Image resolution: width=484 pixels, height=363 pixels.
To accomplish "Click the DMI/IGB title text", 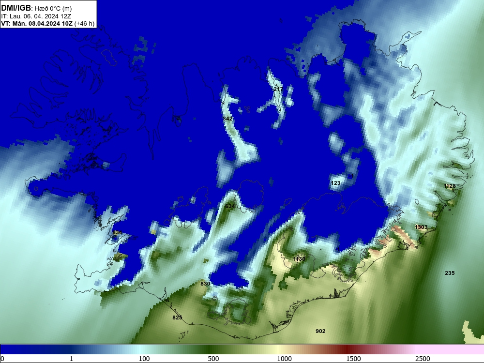I will tap(16, 8).
